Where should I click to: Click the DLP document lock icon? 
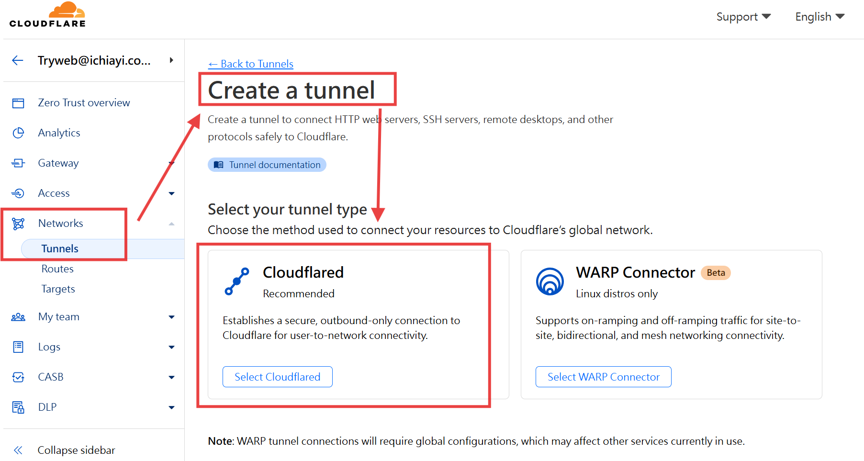point(18,407)
